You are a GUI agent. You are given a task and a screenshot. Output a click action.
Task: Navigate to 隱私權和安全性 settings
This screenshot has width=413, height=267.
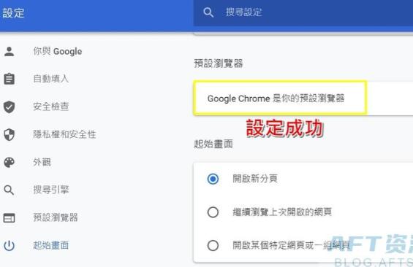tap(64, 134)
